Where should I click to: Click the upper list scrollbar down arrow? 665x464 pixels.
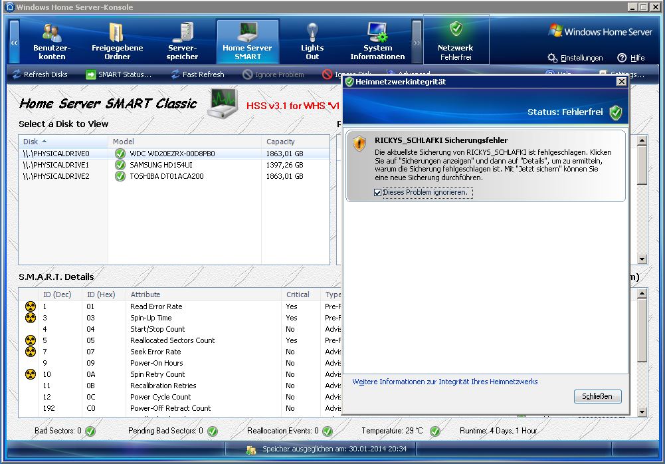coord(642,259)
